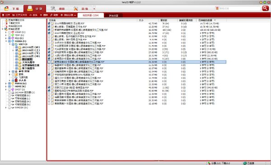Collapse the MEDIA (F:) tree node
This screenshot has height=165, width=271.
pos(6,41)
